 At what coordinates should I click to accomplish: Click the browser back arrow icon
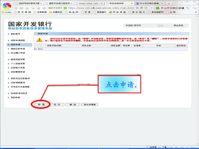pyautogui.click(x=16, y=8)
